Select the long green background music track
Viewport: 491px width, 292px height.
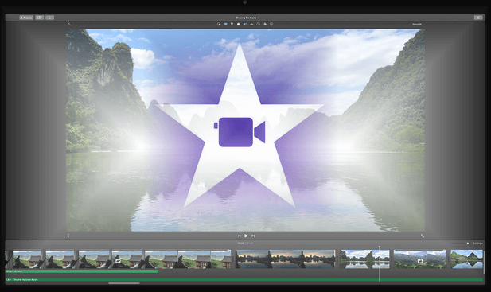click(244, 279)
